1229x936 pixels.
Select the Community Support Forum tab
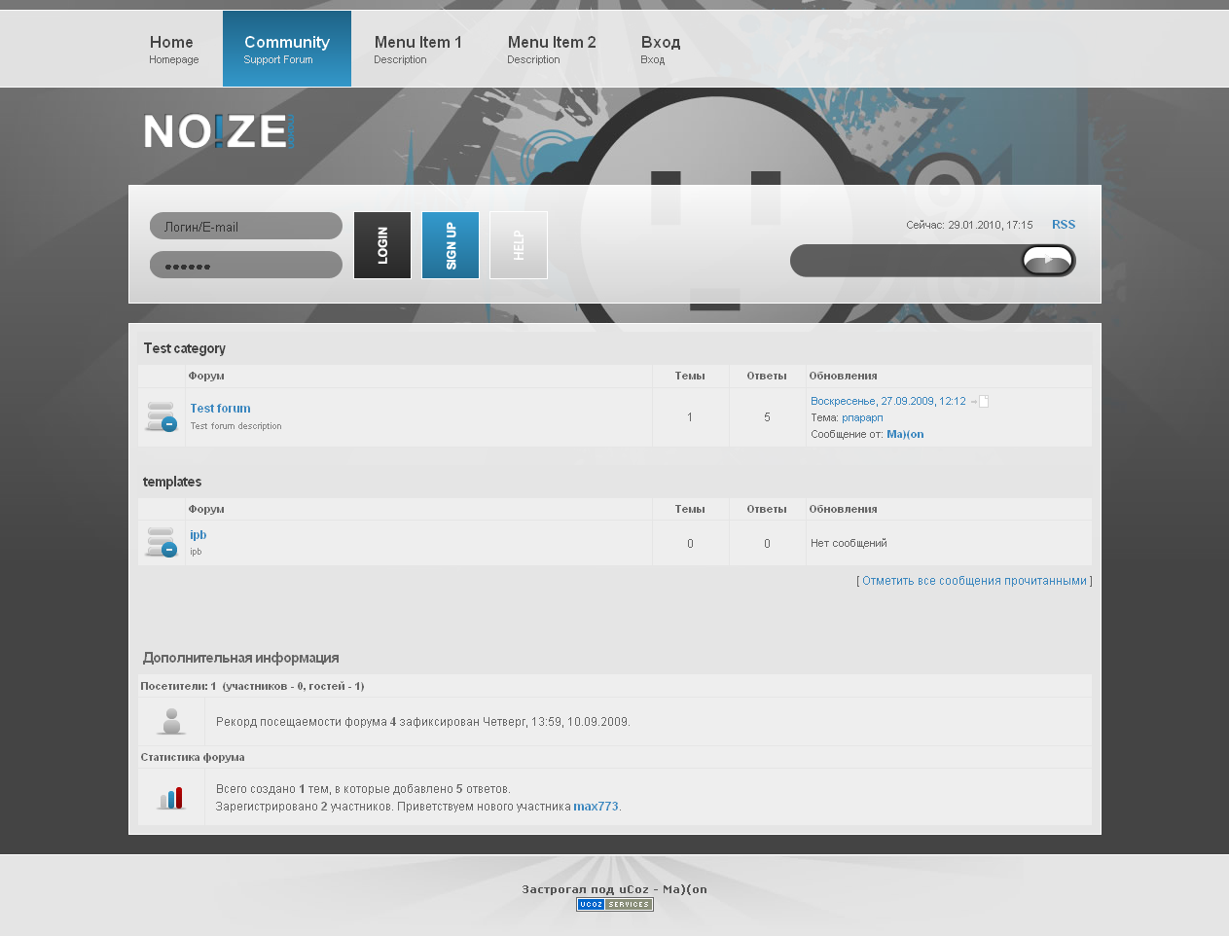pyautogui.click(x=286, y=50)
